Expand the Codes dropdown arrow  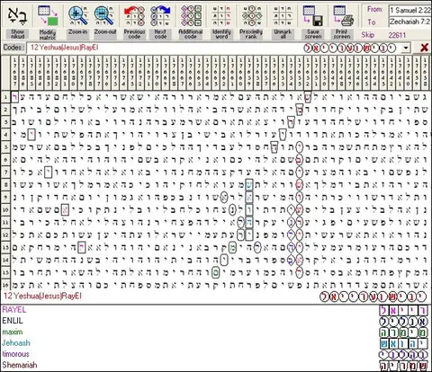coord(406,48)
